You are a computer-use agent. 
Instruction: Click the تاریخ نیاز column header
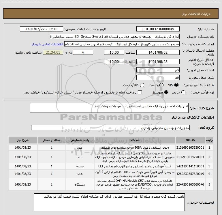[x=23, y=140]
